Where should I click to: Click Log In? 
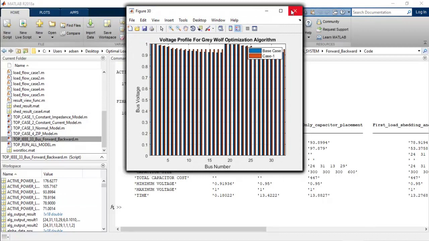pyautogui.click(x=421, y=12)
